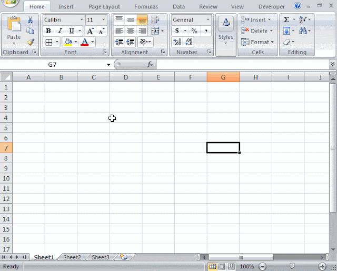Image resolution: width=337 pixels, height=271 pixels.
Task: Open Alignment dialog launcher
Action: [x=163, y=52]
